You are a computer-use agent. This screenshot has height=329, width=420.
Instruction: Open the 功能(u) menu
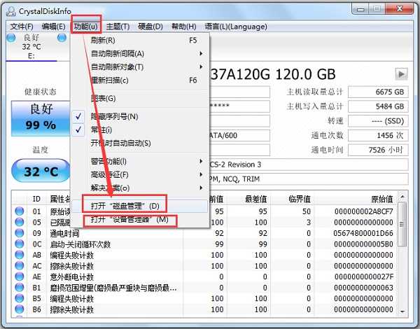[86, 27]
